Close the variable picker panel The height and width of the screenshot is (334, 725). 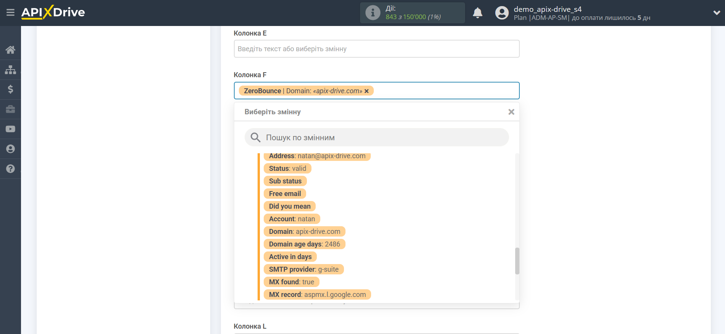511,112
